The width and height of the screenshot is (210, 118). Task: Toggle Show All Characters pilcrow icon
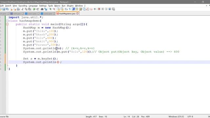tap(70, 9)
